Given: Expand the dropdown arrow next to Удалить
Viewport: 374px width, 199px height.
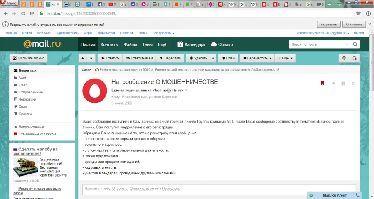Looking at the screenshot, I should coord(213,58).
